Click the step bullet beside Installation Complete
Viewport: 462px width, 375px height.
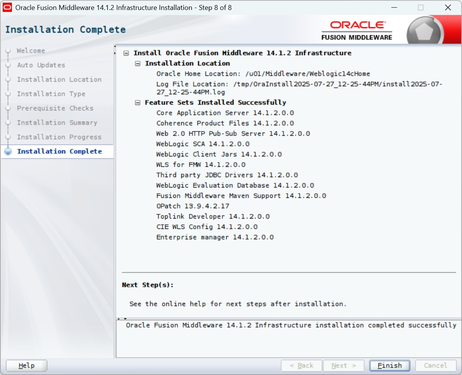pyautogui.click(x=8, y=151)
